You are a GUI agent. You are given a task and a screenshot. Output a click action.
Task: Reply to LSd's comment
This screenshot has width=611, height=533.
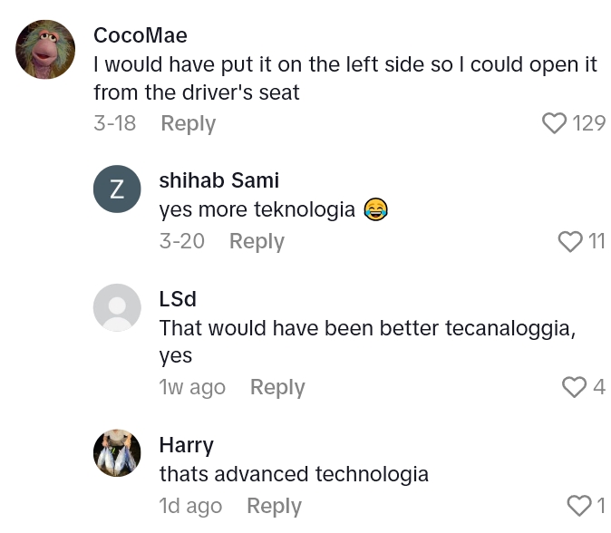tap(277, 387)
